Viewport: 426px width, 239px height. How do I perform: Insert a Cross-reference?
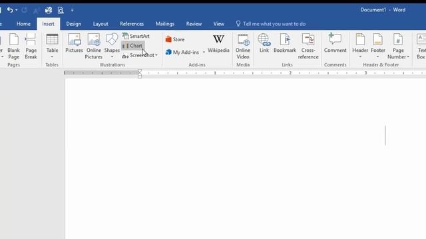point(308,46)
